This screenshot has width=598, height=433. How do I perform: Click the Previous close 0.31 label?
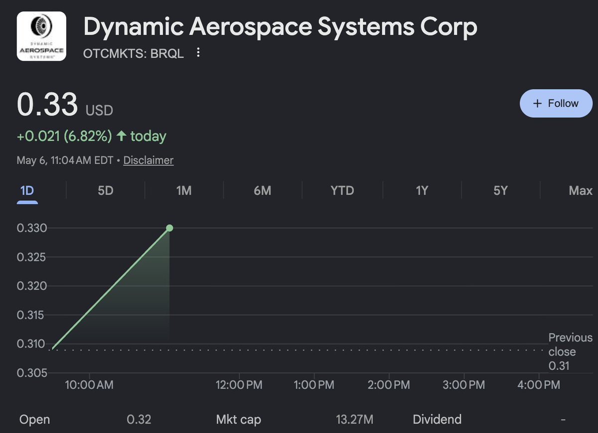coord(571,352)
